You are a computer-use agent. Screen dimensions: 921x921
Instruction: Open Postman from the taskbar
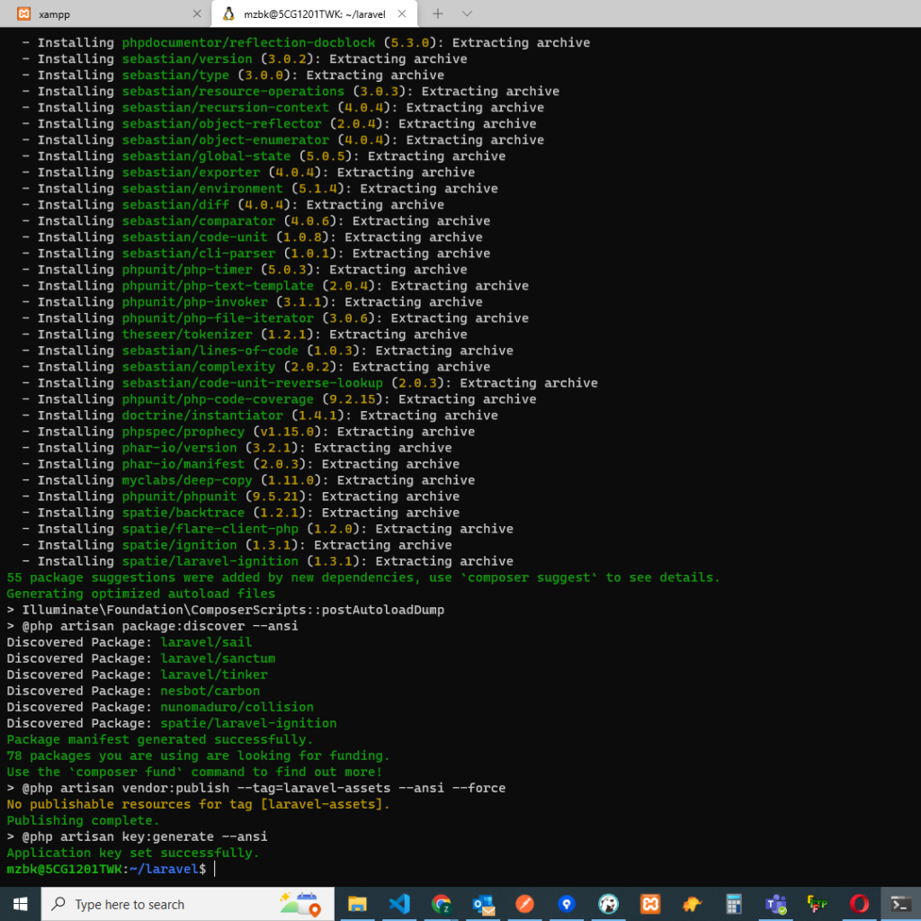(524, 904)
